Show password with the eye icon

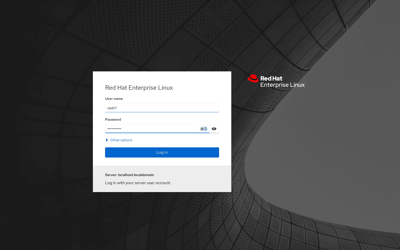point(214,129)
